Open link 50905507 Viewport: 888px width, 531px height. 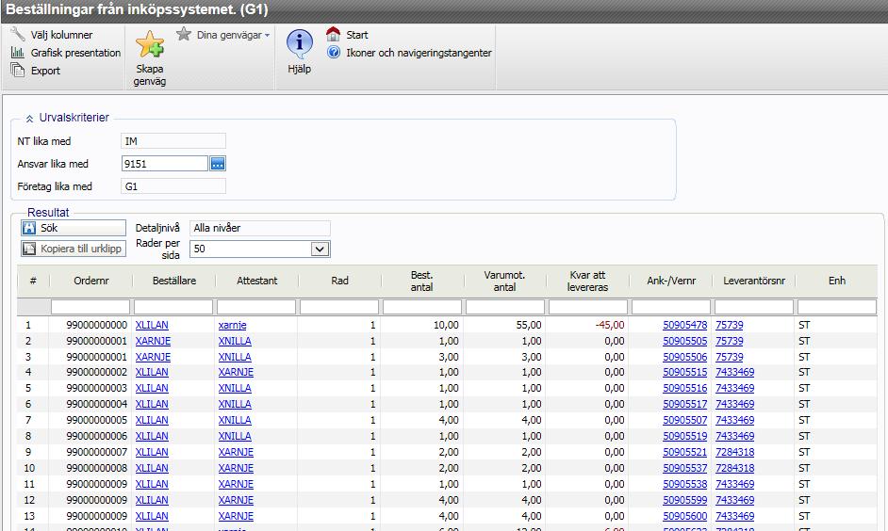pyautogui.click(x=684, y=420)
